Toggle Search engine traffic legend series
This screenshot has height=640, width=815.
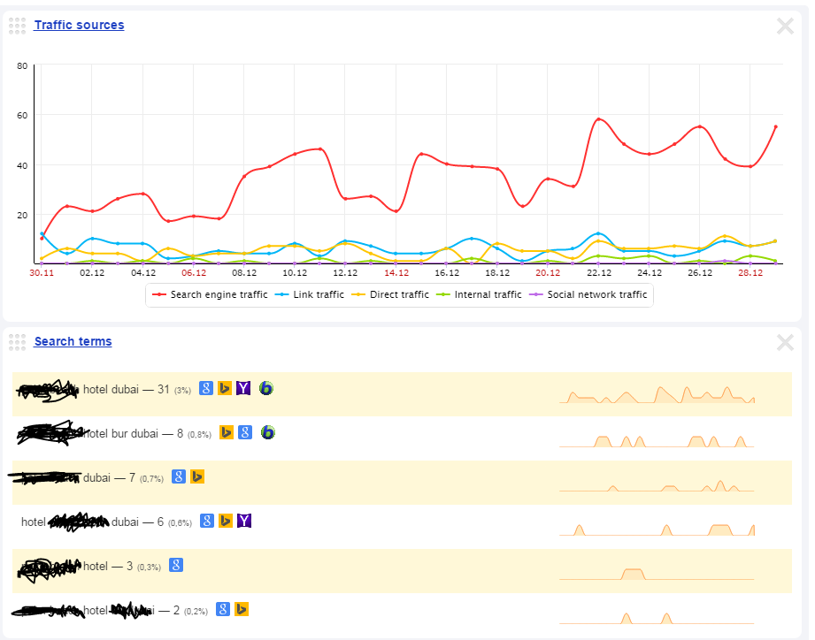210,295
